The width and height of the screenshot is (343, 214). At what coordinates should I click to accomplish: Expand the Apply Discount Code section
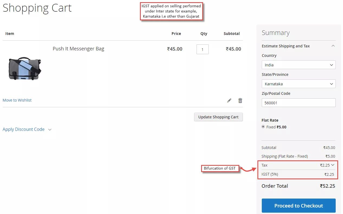click(27, 129)
